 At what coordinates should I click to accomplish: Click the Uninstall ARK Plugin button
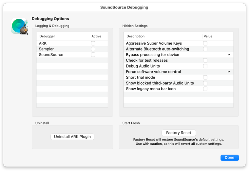point(72,137)
